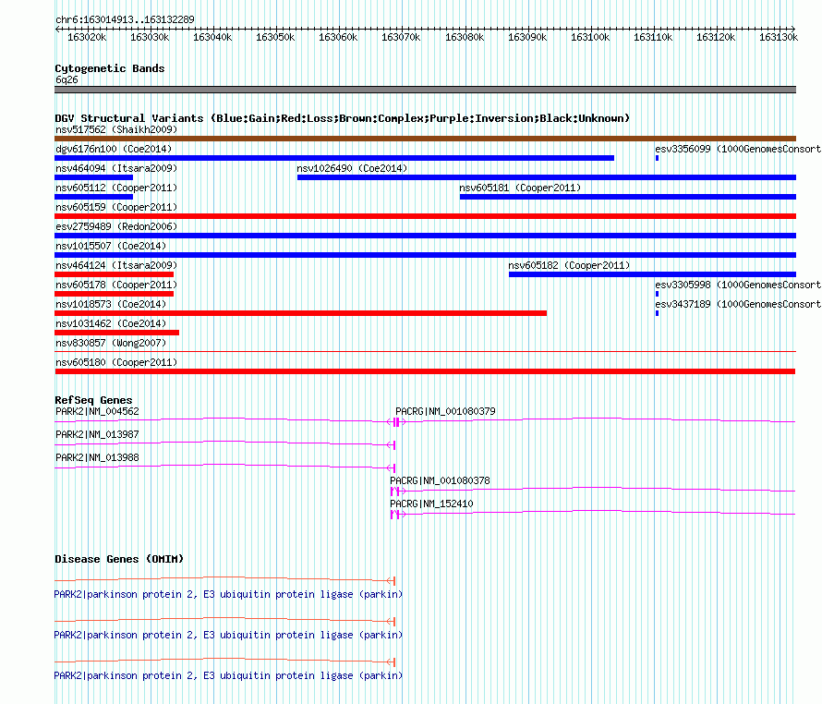The image size is (822, 704).
Task: Open the esv3437189 variant label
Action: click(x=738, y=304)
